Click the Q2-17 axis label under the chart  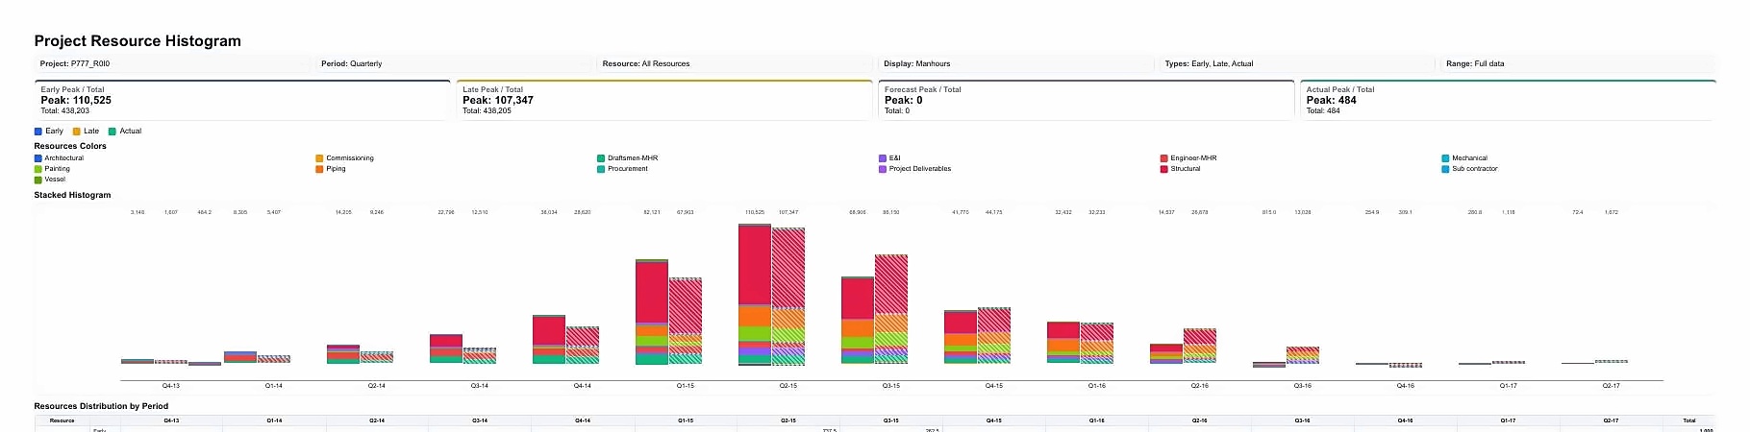[1612, 386]
